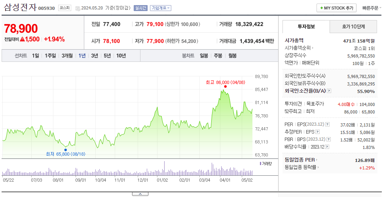Open help icon beside PBR BPS(2023.12)

tap(329, 139)
